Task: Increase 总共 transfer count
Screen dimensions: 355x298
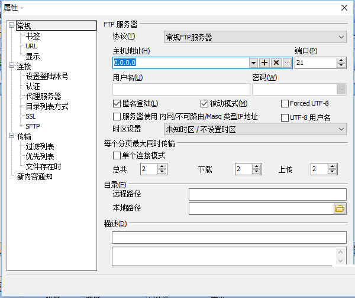Action: pyautogui.click(x=162, y=166)
